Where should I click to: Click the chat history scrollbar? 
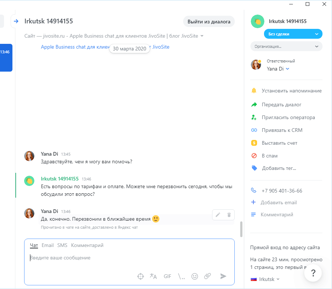pos(241,229)
